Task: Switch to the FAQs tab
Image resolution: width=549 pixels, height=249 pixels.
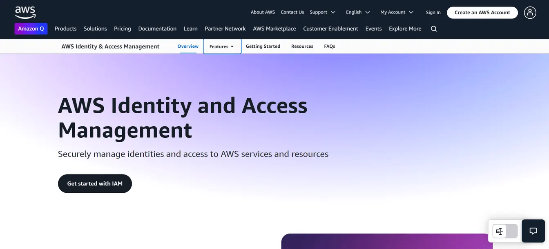Action: (330, 46)
